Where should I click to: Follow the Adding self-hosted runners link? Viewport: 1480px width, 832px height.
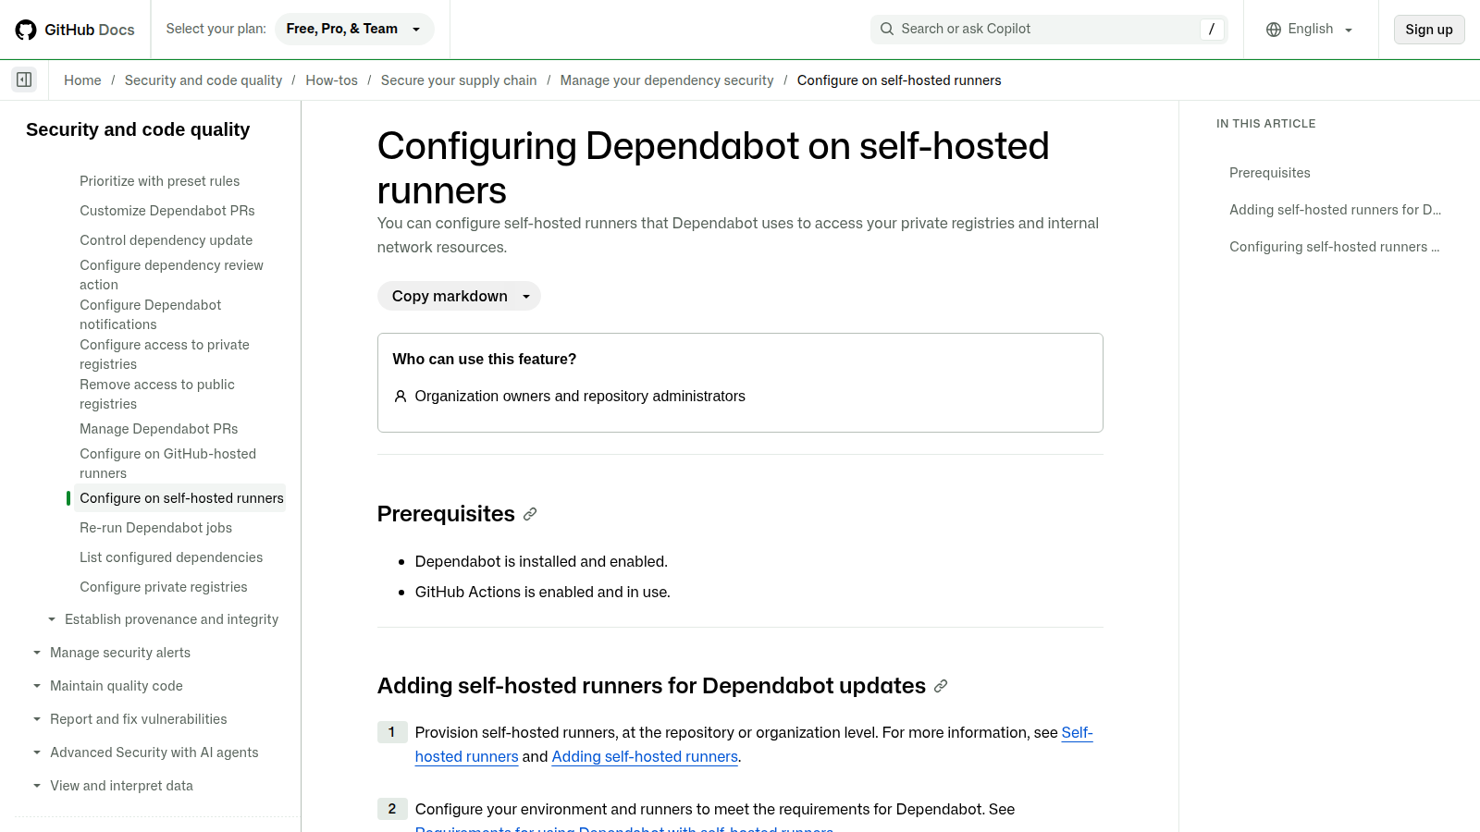[645, 756]
